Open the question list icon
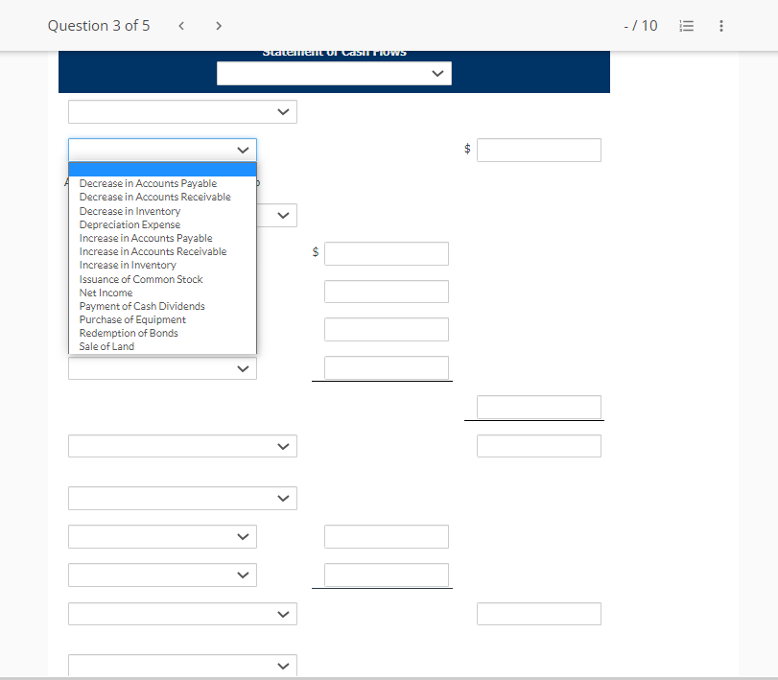Image resolution: width=778 pixels, height=680 pixels. tap(686, 26)
